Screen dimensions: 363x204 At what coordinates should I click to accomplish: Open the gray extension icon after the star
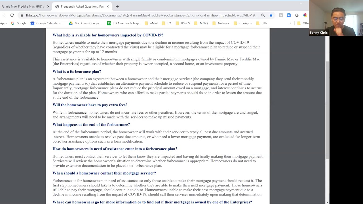pos(281,15)
